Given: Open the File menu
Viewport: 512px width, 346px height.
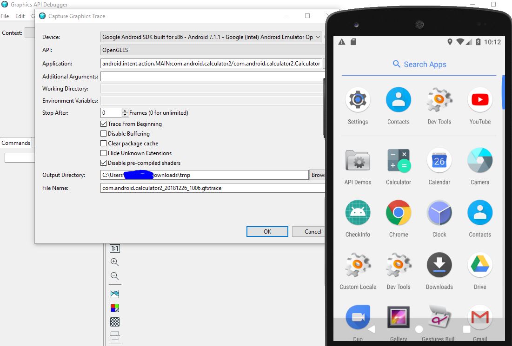Looking at the screenshot, I should pos(5,16).
